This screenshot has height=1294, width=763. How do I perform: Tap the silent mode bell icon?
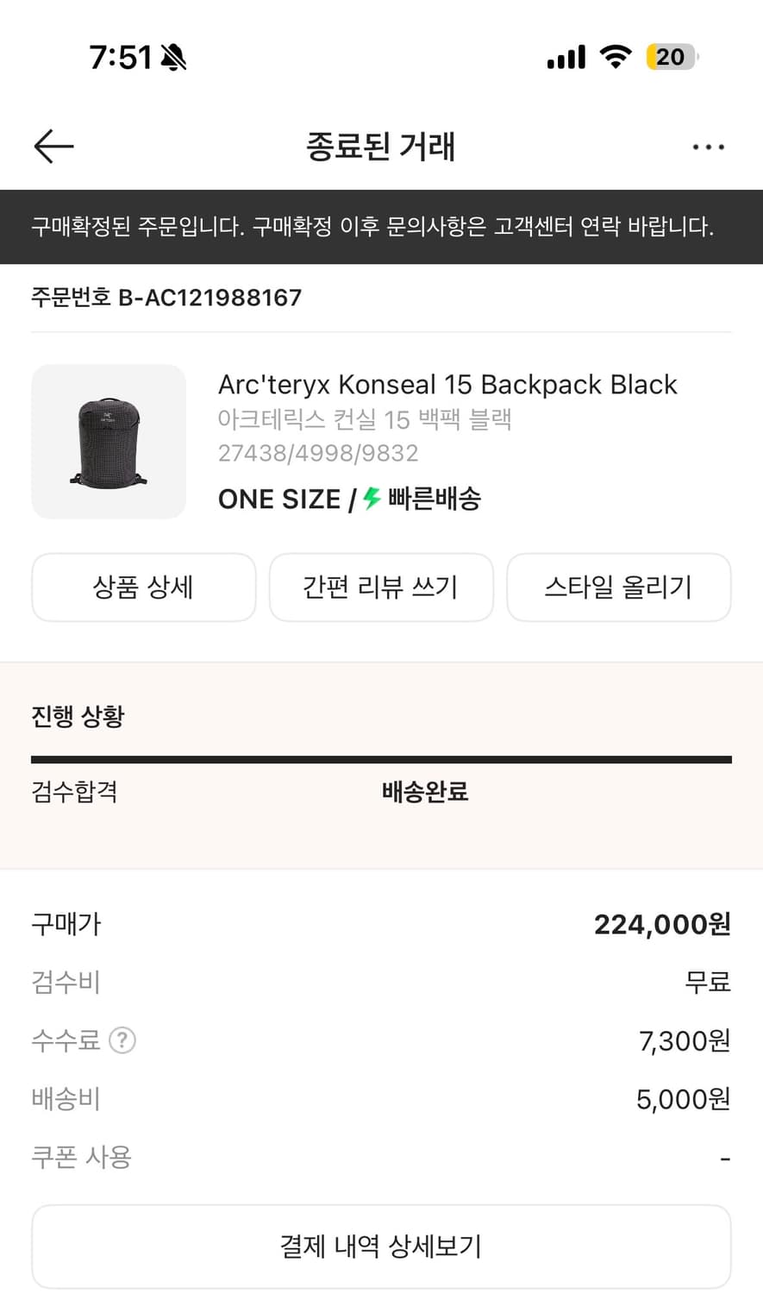click(x=173, y=58)
